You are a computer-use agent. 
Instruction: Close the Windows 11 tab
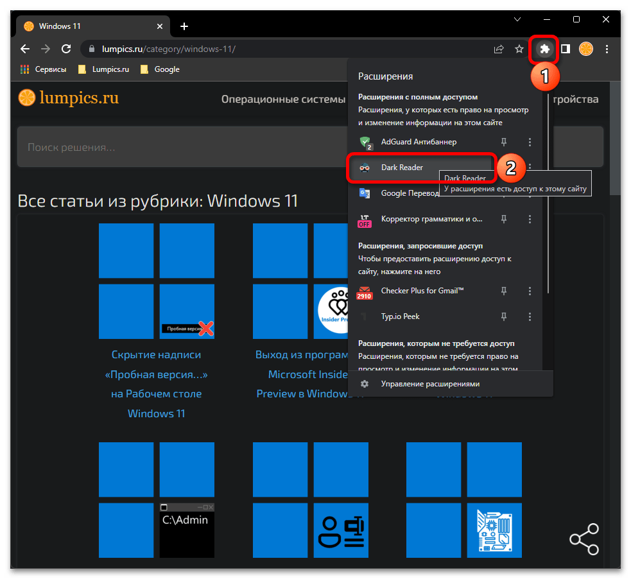coord(160,26)
